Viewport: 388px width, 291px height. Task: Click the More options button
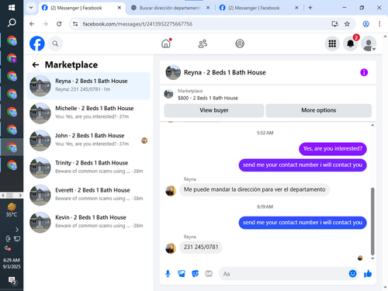319,110
